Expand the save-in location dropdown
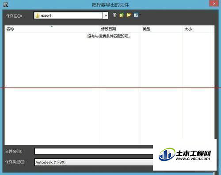This screenshot has height=175, width=221. [105, 15]
